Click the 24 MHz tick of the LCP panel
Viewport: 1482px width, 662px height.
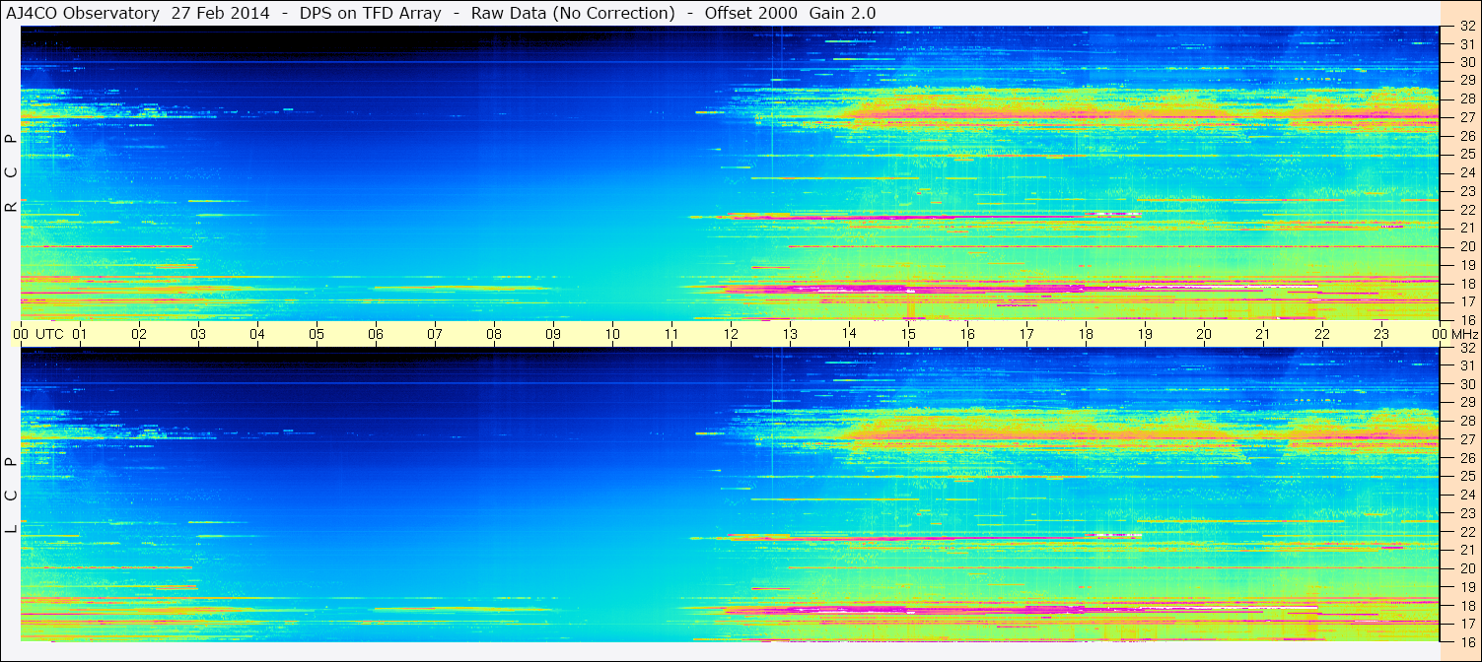click(x=1467, y=495)
